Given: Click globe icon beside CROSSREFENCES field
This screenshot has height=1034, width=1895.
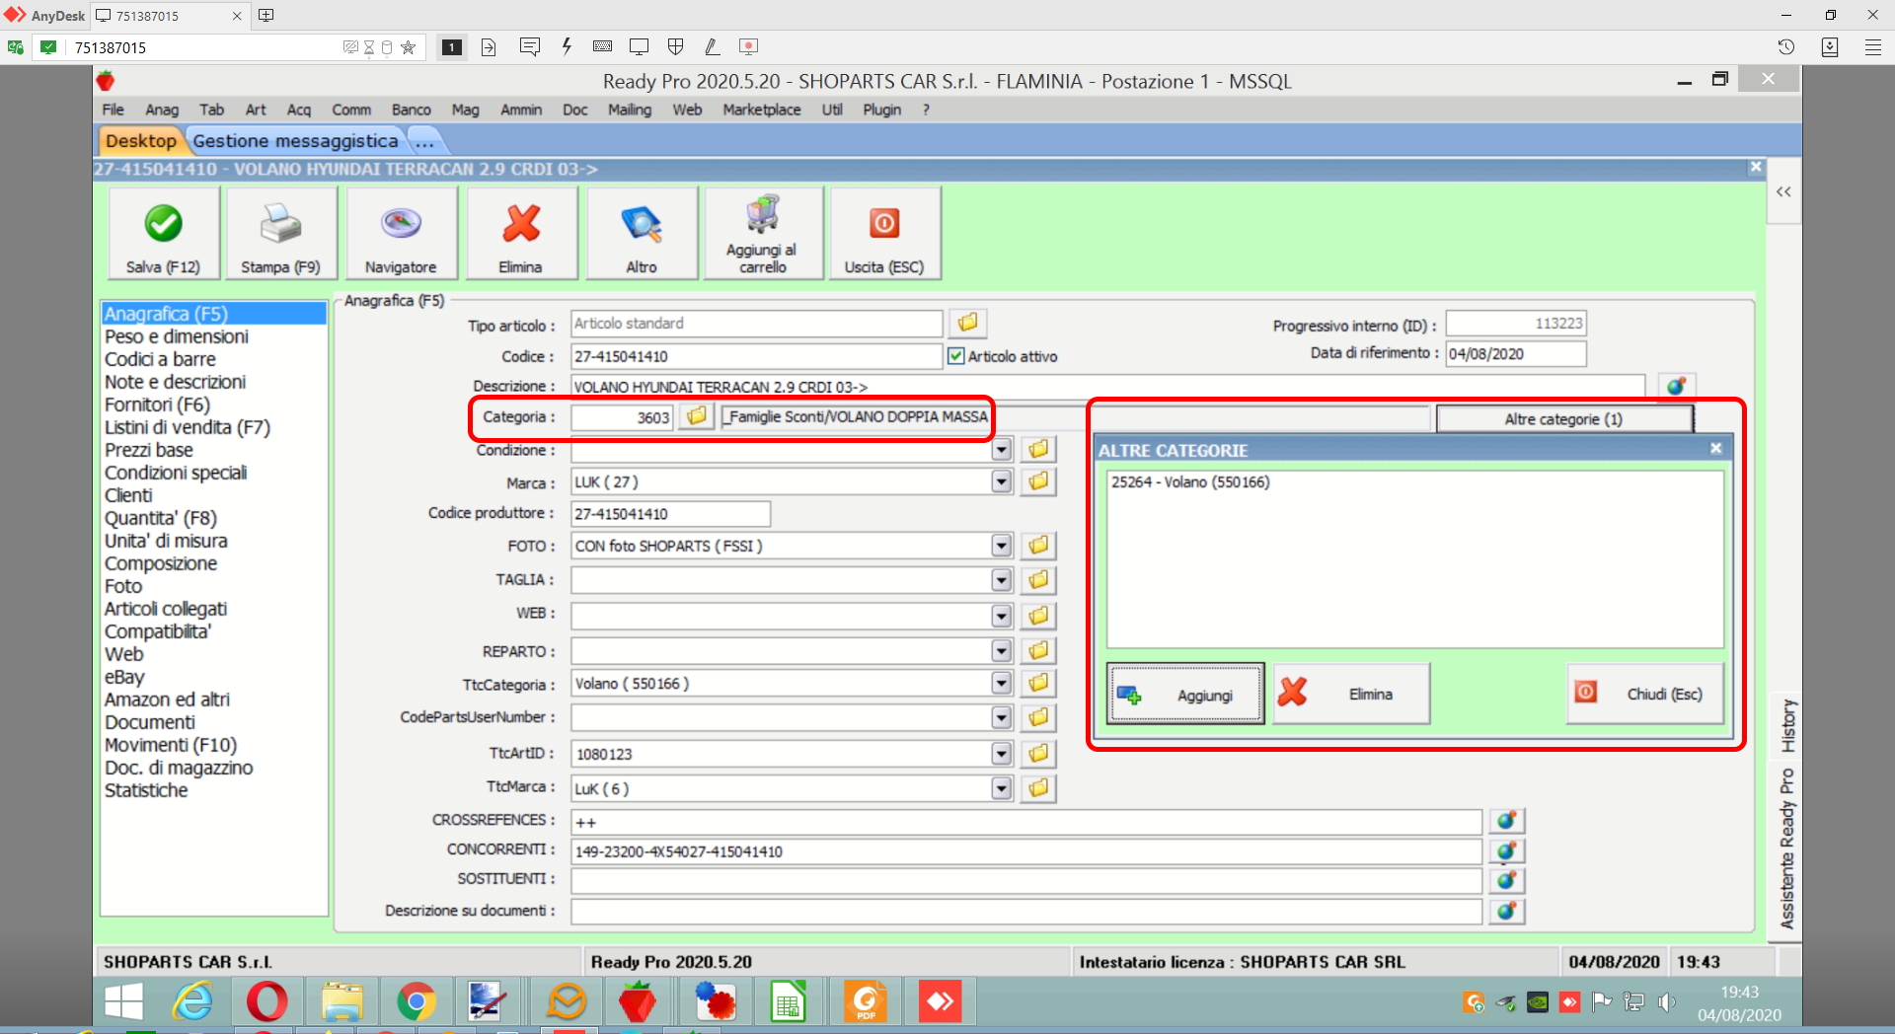Looking at the screenshot, I should [x=1506, y=821].
